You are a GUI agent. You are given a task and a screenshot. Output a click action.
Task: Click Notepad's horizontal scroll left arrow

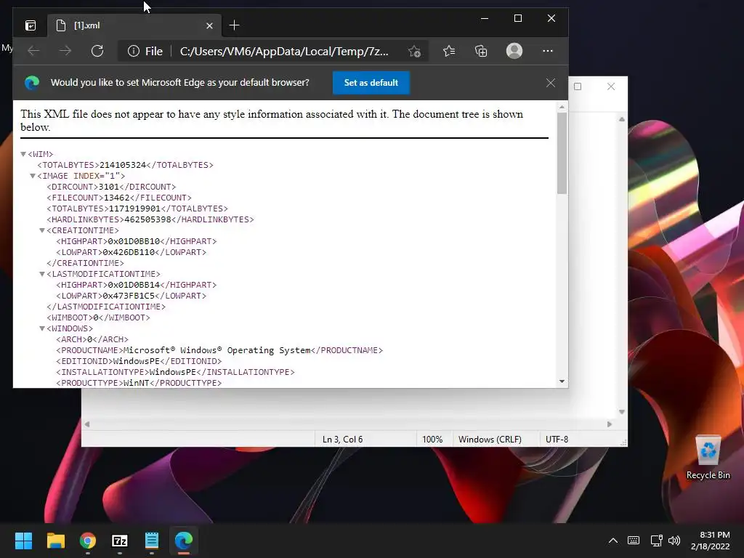87,424
